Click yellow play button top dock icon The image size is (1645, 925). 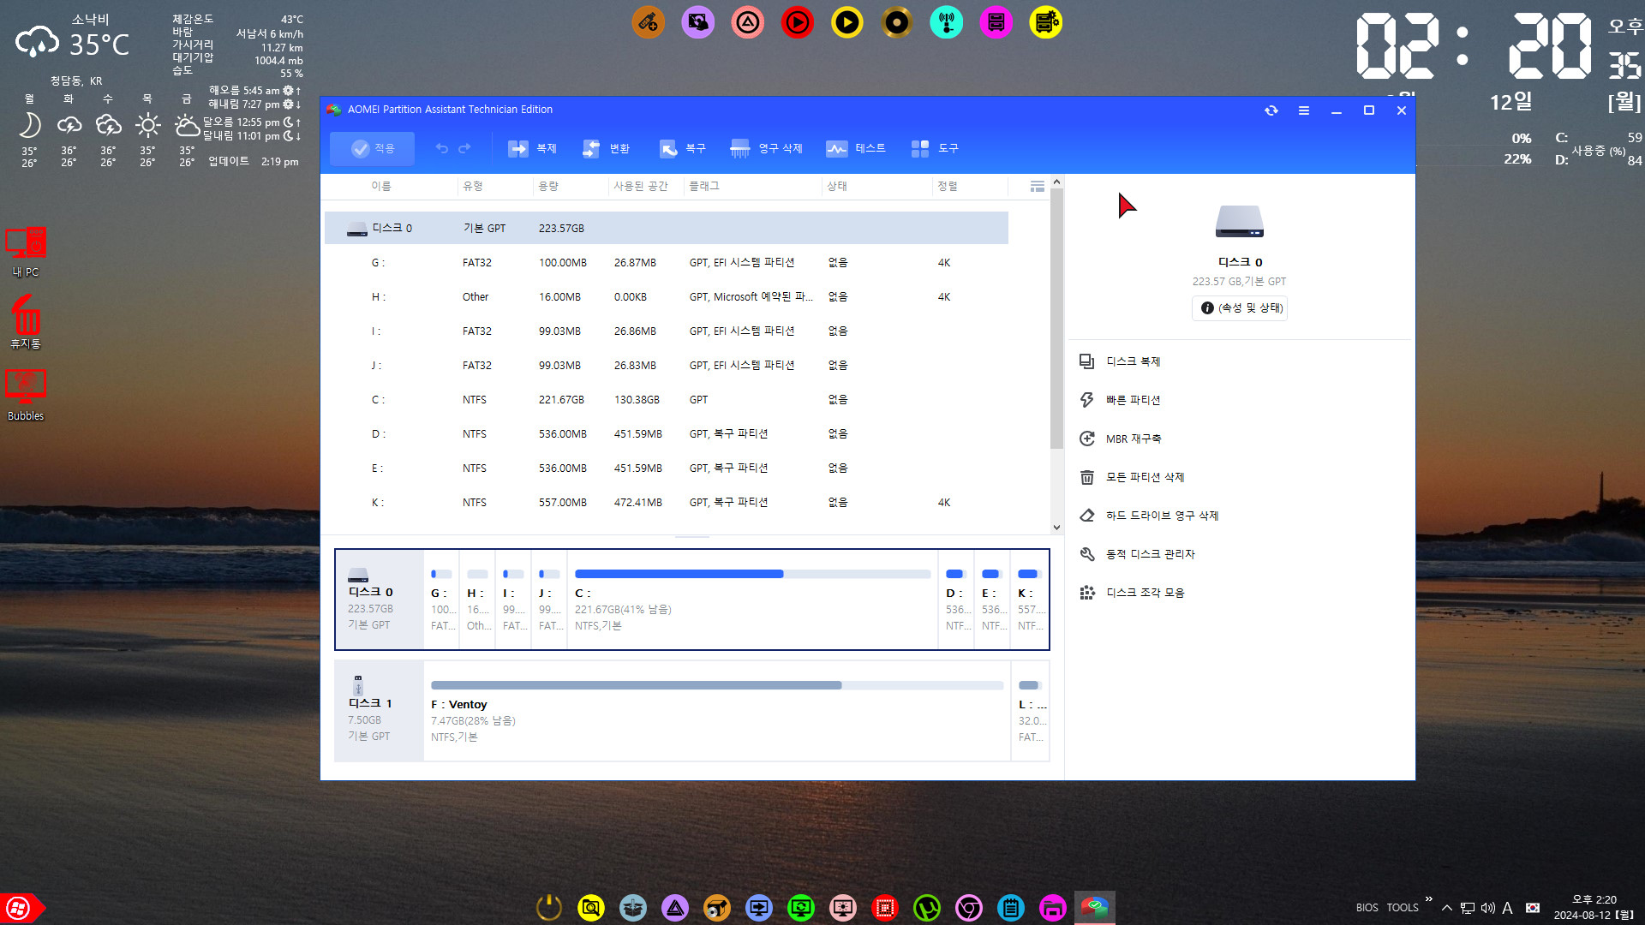tap(847, 22)
